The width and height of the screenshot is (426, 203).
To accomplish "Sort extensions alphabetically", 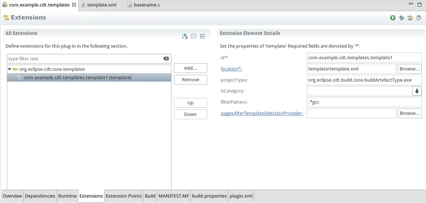I will [x=185, y=36].
